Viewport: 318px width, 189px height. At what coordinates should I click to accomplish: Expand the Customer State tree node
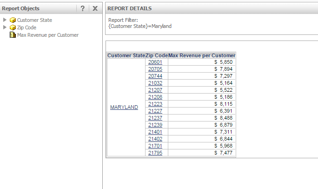[5, 20]
